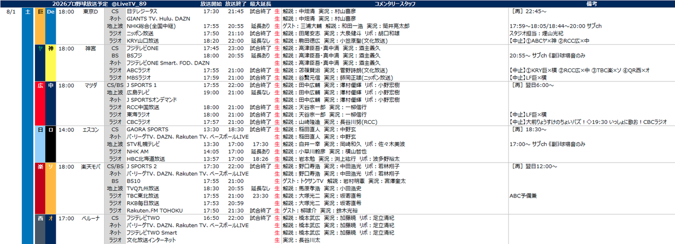Select the channel 'ニッポン放送'
The image size is (675, 244).
coord(140,34)
